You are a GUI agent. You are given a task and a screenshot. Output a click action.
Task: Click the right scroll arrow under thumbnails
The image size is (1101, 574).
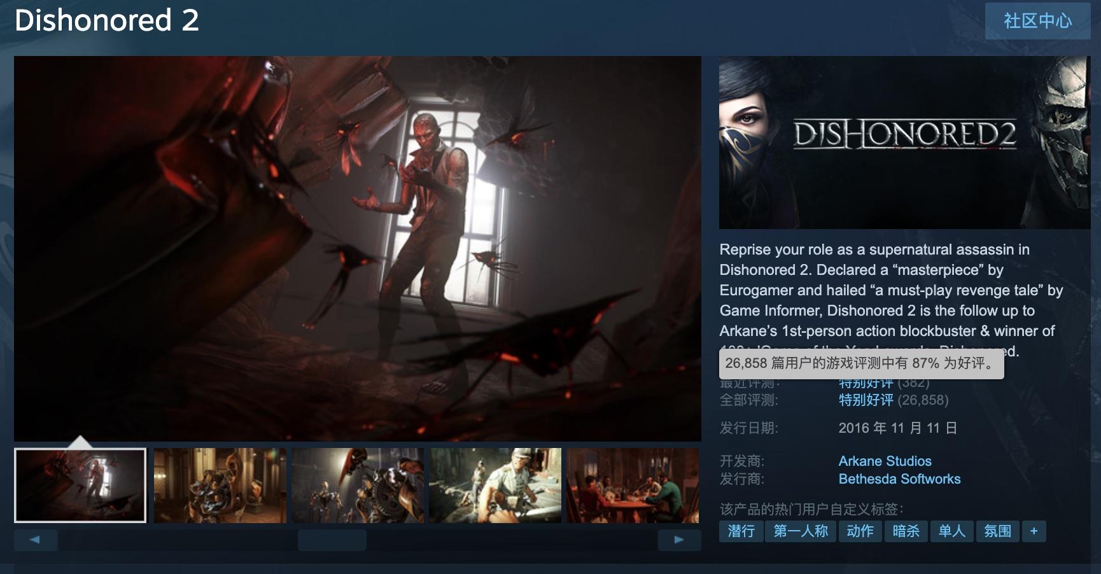(679, 540)
